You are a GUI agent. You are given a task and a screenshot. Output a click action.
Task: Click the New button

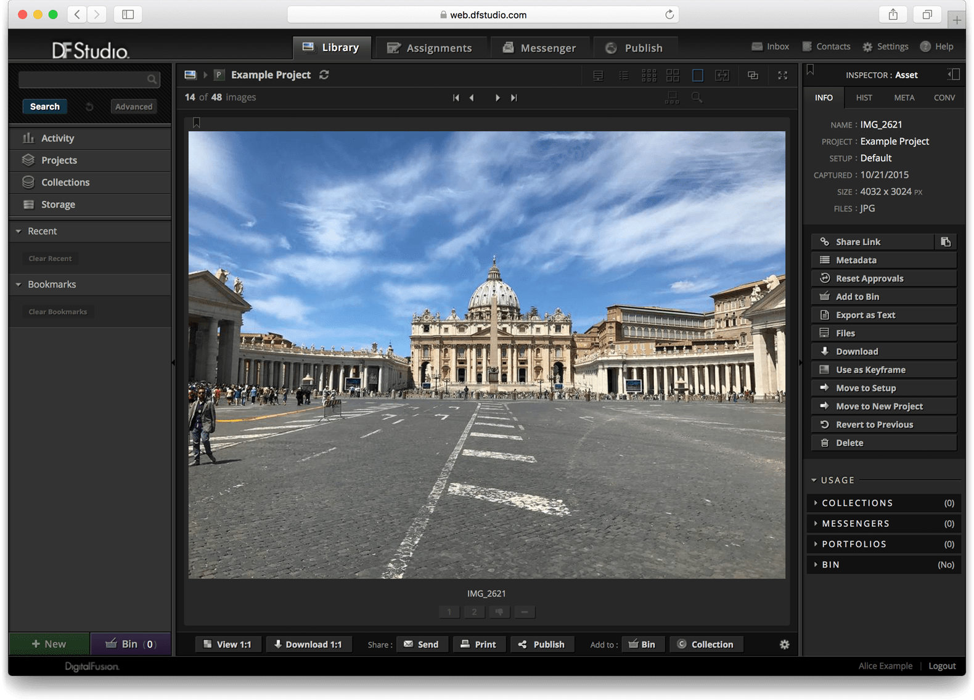[49, 644]
